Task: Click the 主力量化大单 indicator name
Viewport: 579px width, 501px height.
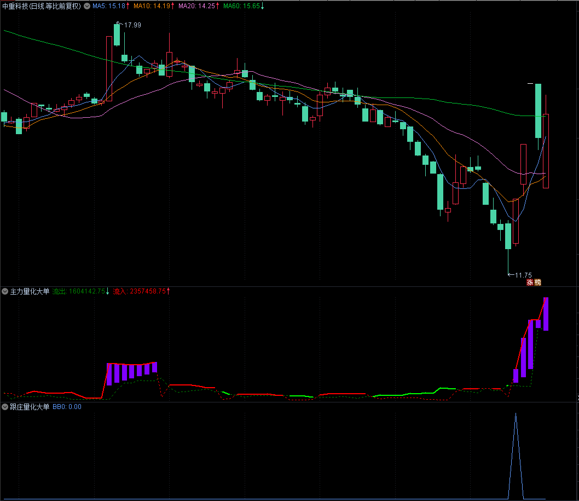Action: pyautogui.click(x=30, y=291)
